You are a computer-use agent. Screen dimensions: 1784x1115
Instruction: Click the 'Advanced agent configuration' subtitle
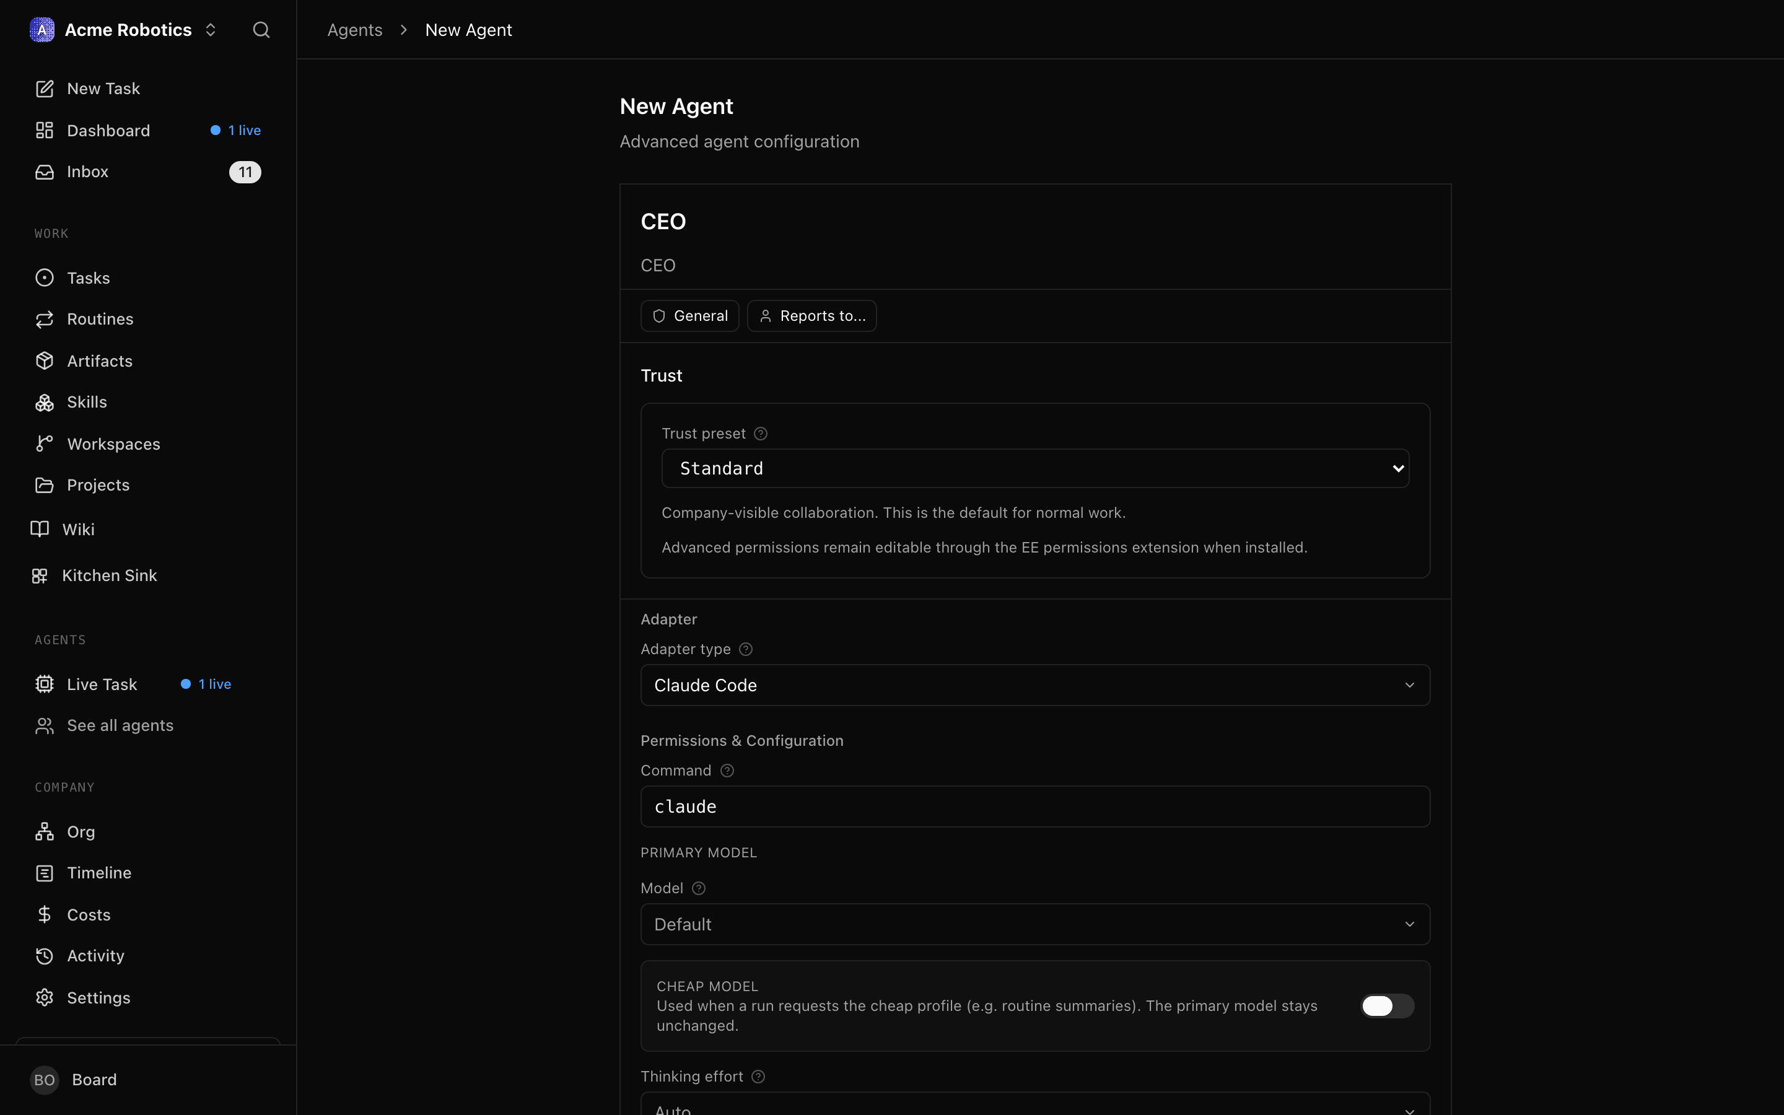(740, 142)
